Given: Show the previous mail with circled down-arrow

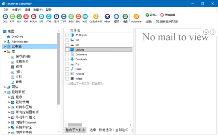Looking at the screenshot, I should (206, 32).
